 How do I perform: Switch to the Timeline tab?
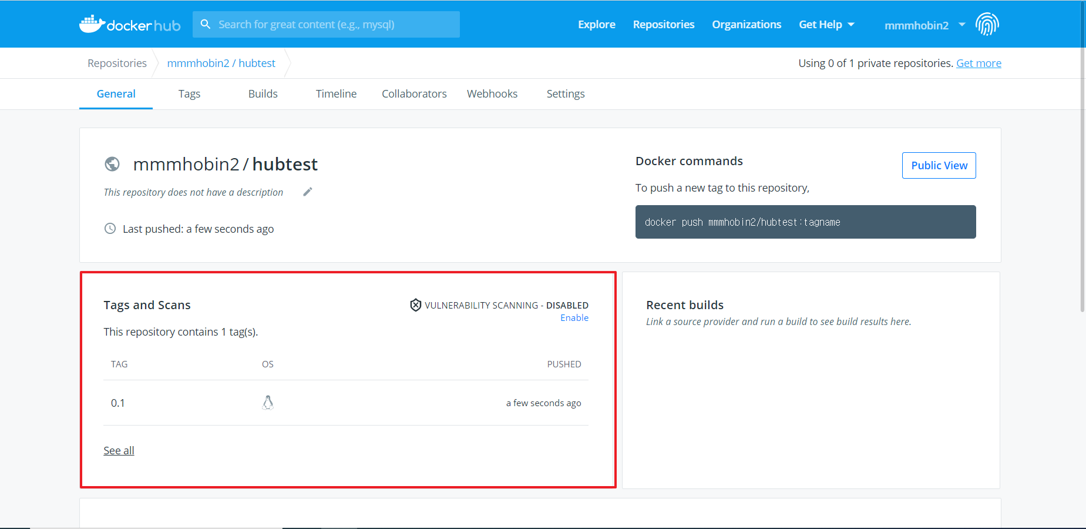click(336, 93)
